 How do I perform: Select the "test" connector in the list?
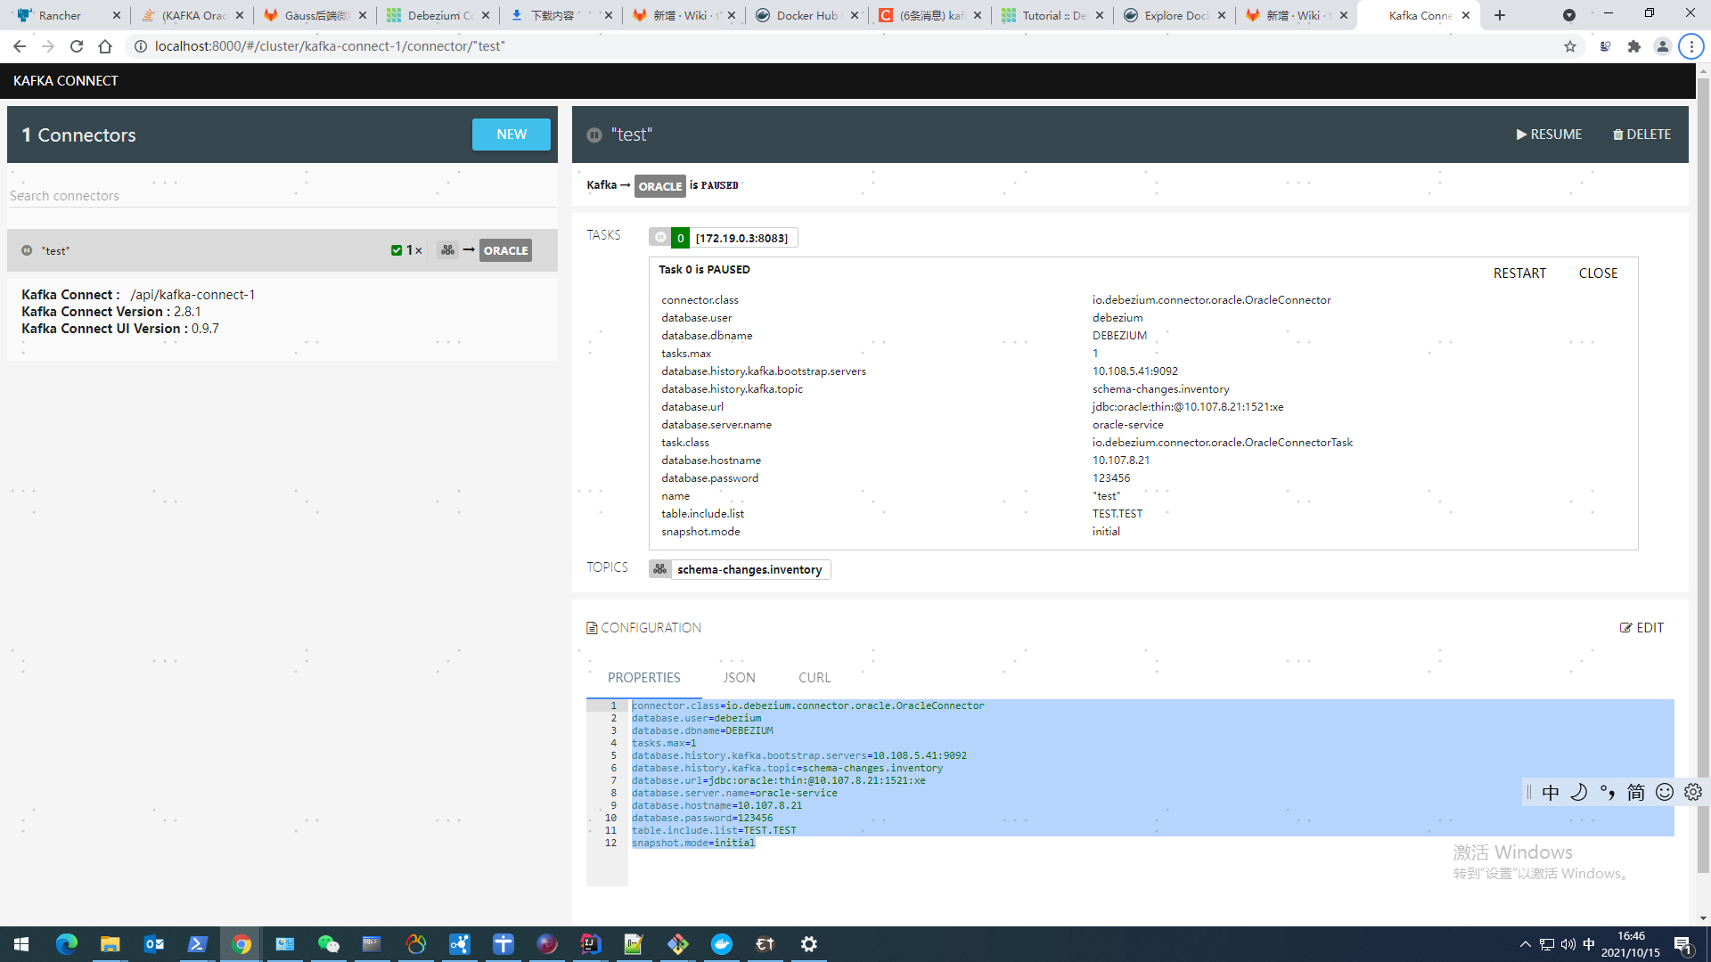(282, 250)
